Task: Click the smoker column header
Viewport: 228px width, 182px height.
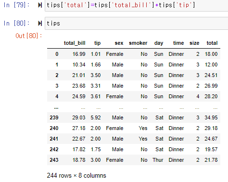Action: 138,43
